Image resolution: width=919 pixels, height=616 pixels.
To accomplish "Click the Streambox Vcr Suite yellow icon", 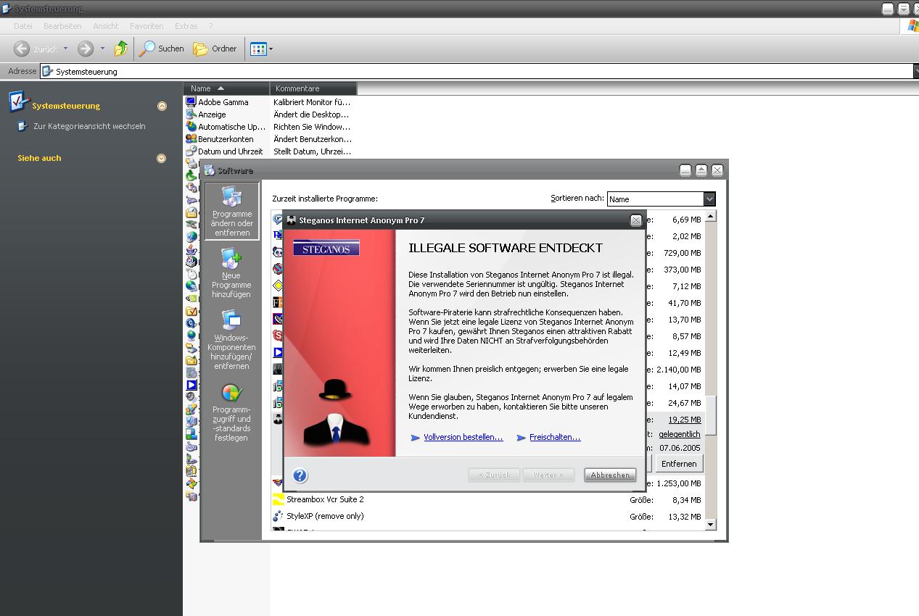I will click(279, 499).
